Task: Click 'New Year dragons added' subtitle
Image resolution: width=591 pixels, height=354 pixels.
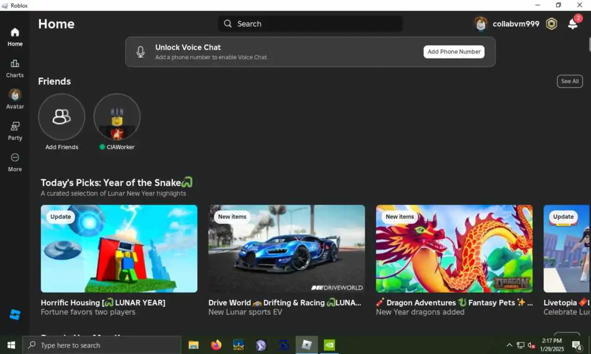Action: 420,312
